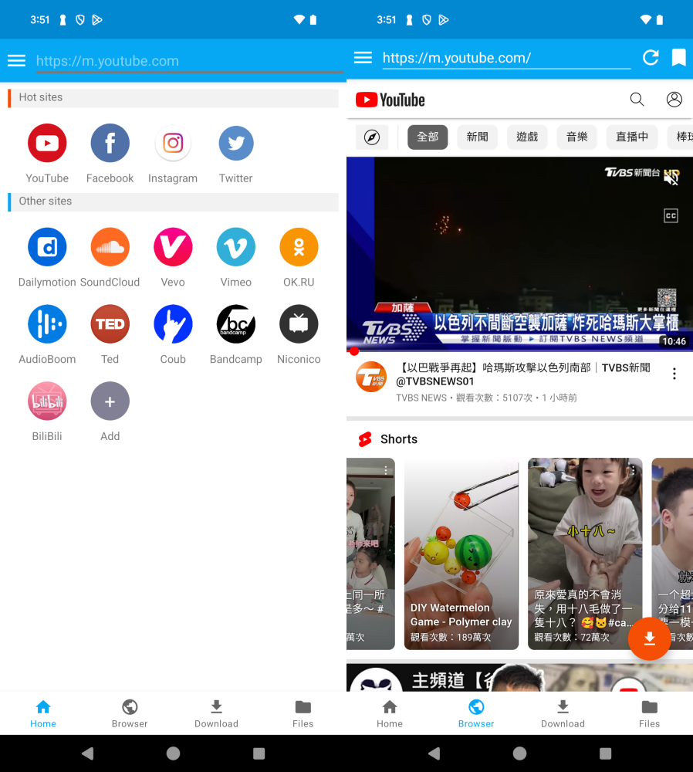The width and height of the screenshot is (693, 772).
Task: Unmute the TVBS video preview
Action: (671, 178)
